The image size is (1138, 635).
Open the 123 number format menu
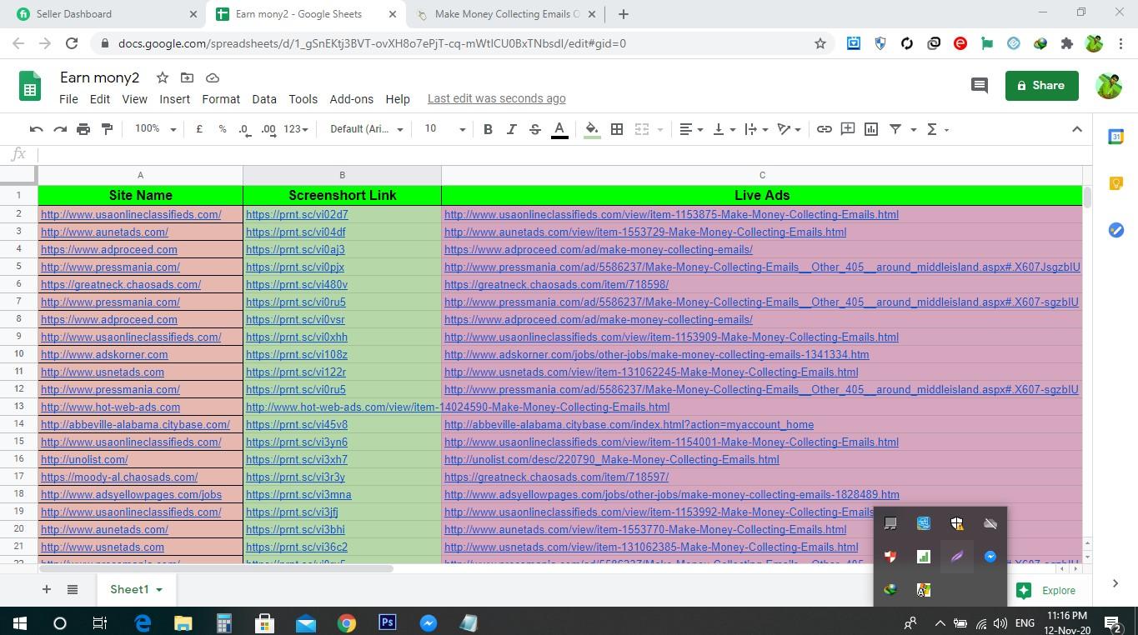tap(293, 129)
